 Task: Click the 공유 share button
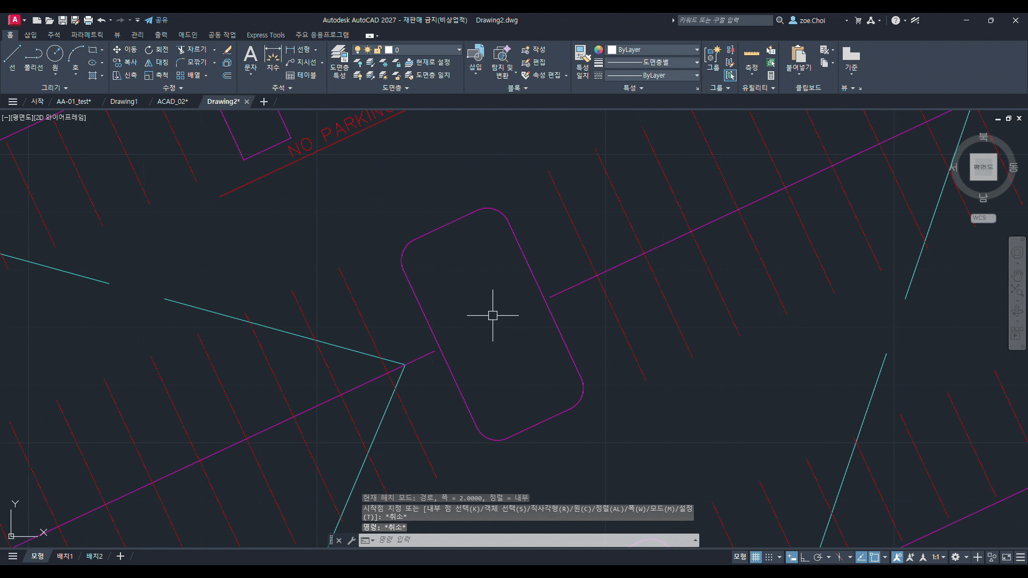tap(156, 20)
